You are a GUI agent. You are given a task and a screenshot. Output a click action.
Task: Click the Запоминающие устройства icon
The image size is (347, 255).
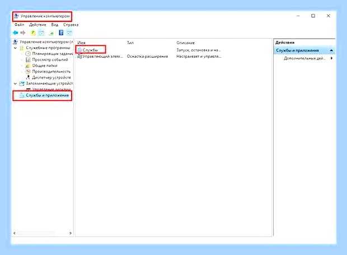coord(22,84)
